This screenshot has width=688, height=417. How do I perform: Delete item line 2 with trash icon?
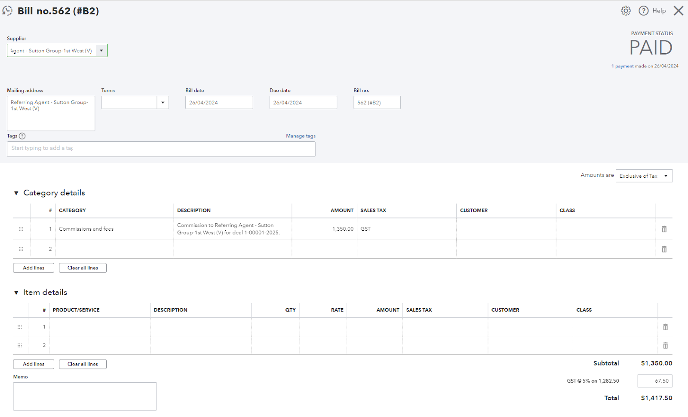pyautogui.click(x=665, y=346)
